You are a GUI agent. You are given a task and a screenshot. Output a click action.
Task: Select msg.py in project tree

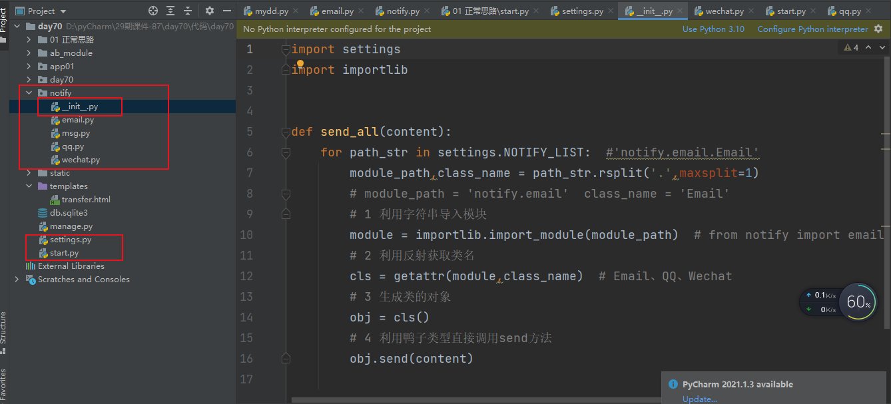75,133
